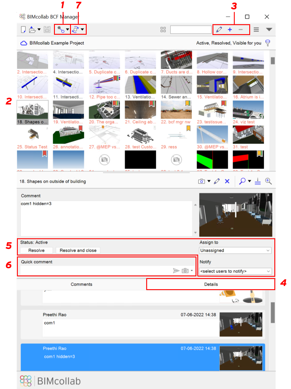Open the connect icon's dropdown arrow
Viewport: 291px width, 389px height.
point(67,29)
